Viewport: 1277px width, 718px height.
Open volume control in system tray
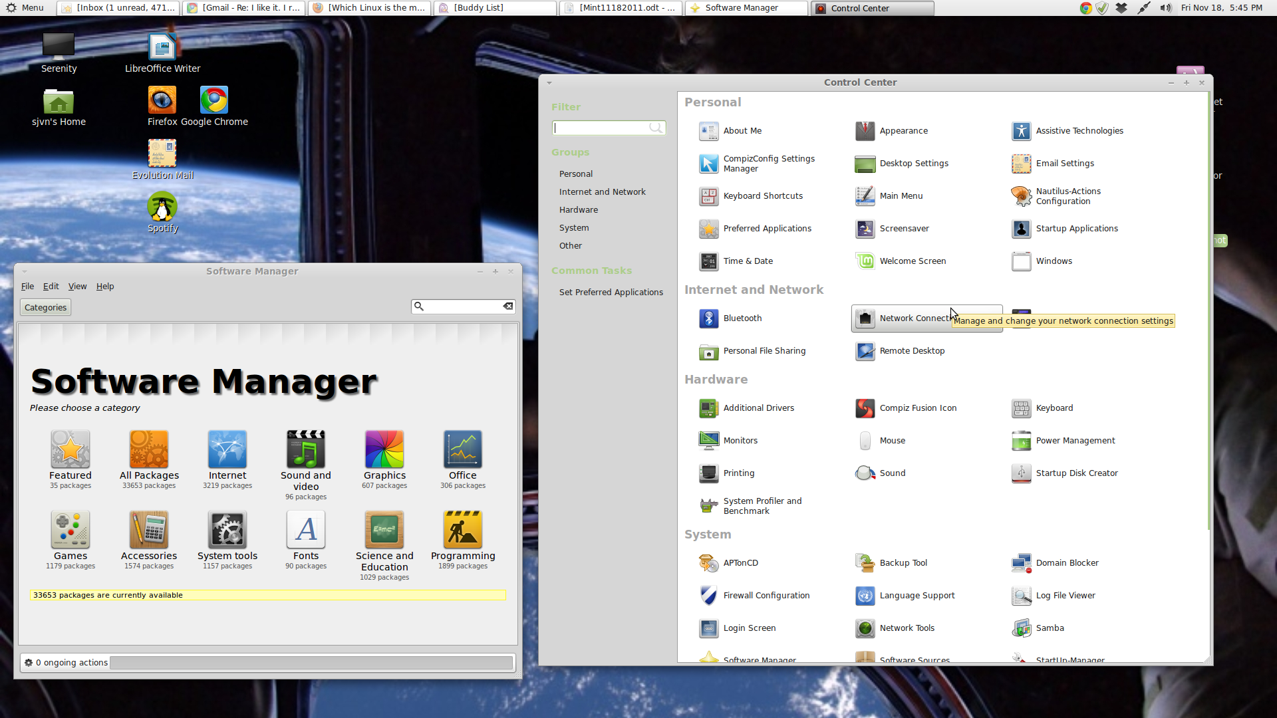[x=1165, y=8]
